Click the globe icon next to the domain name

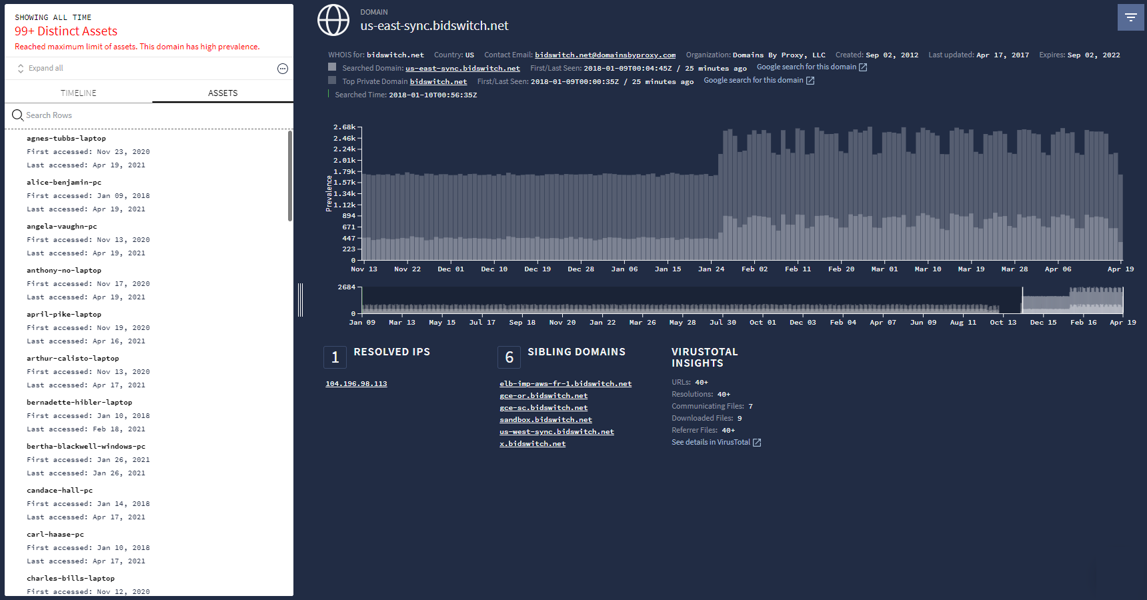(x=333, y=20)
